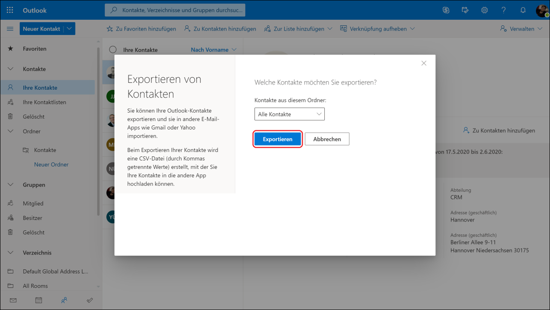
Task: Open the settings gear icon
Action: 484,10
